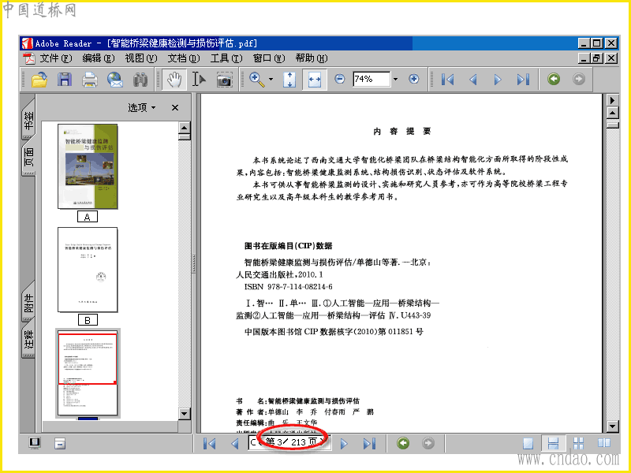
Task: Click the Save floppy disk icon
Action: tap(65, 80)
